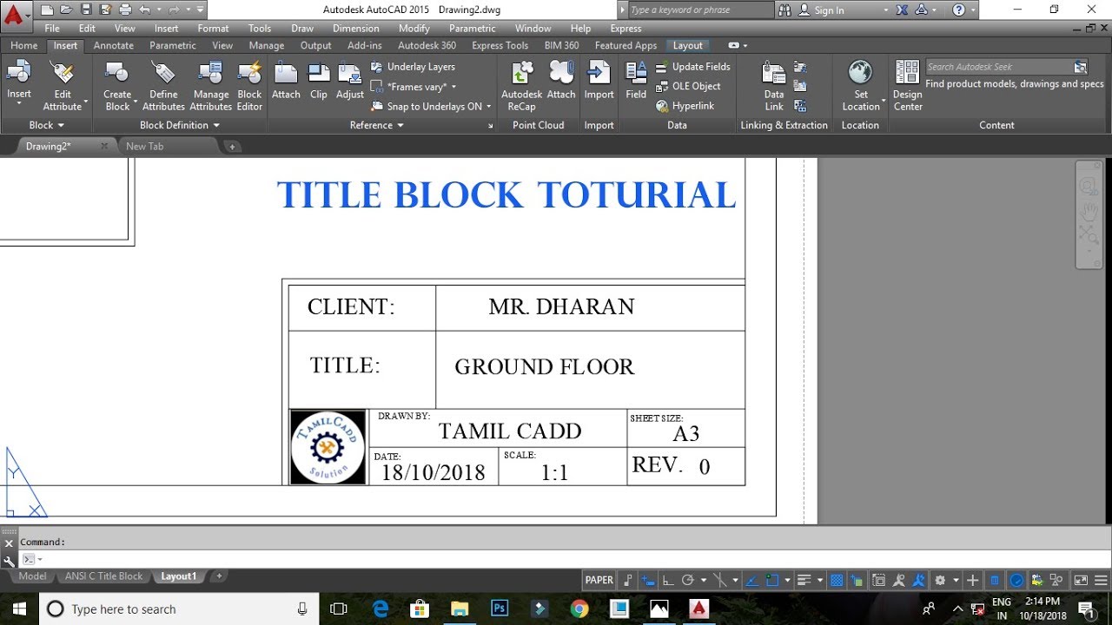Click the Search Autodesk Seek field
Screen dimensions: 1112x625
(1006, 67)
